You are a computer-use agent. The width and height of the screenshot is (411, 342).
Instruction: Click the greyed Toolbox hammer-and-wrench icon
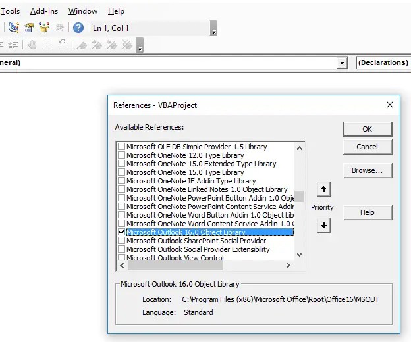click(60, 28)
